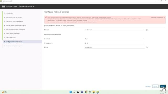Image resolution: width=168 pixels, height=94 pixels.
Task: Open weather widget on taskbar
Action: pos(4,92)
